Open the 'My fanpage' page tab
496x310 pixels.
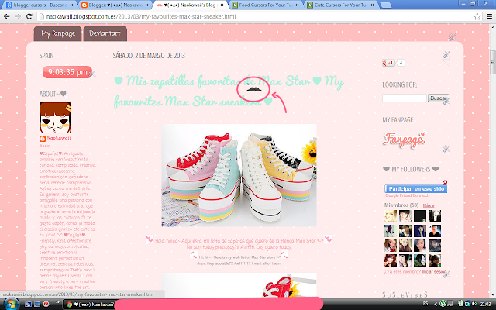point(58,33)
